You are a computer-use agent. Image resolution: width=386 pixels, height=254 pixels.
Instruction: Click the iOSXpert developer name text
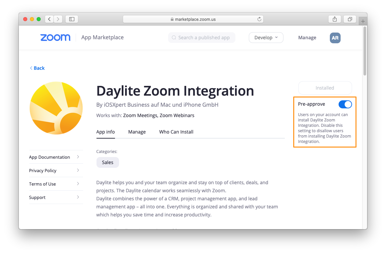[157, 105]
